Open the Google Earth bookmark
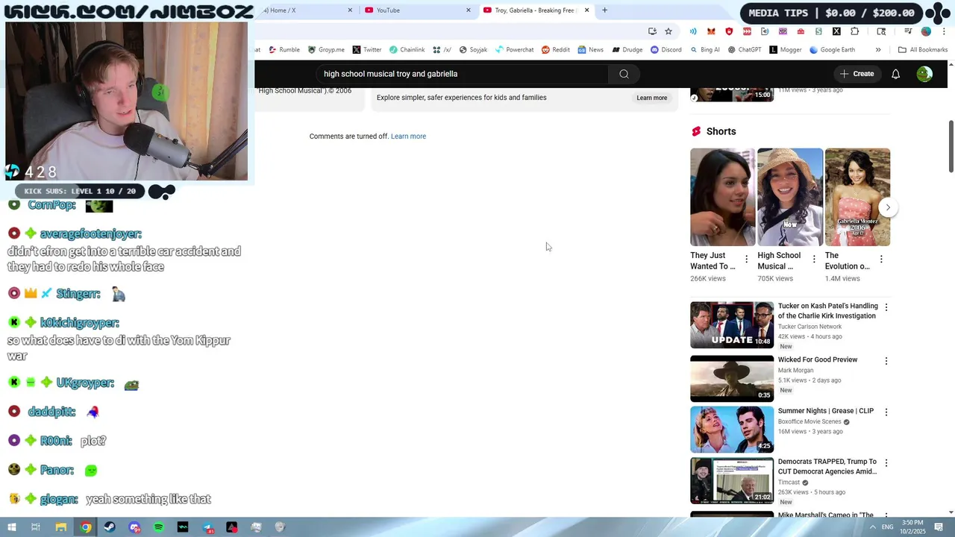 click(x=832, y=50)
